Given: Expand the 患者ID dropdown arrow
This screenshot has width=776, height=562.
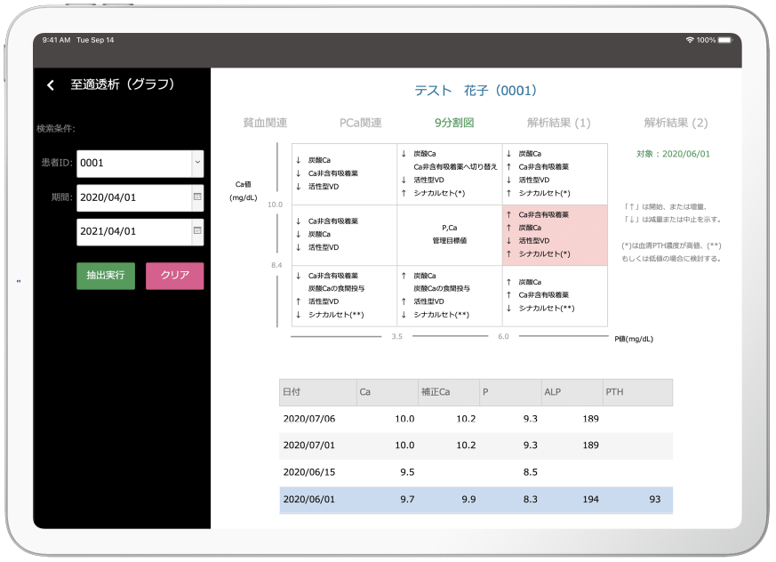Looking at the screenshot, I should click(196, 163).
